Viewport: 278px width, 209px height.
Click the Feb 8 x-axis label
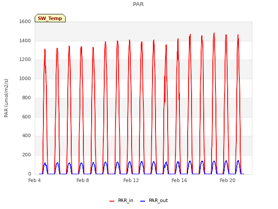[83, 180]
